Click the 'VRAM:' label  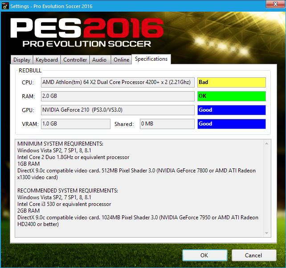pos(30,124)
